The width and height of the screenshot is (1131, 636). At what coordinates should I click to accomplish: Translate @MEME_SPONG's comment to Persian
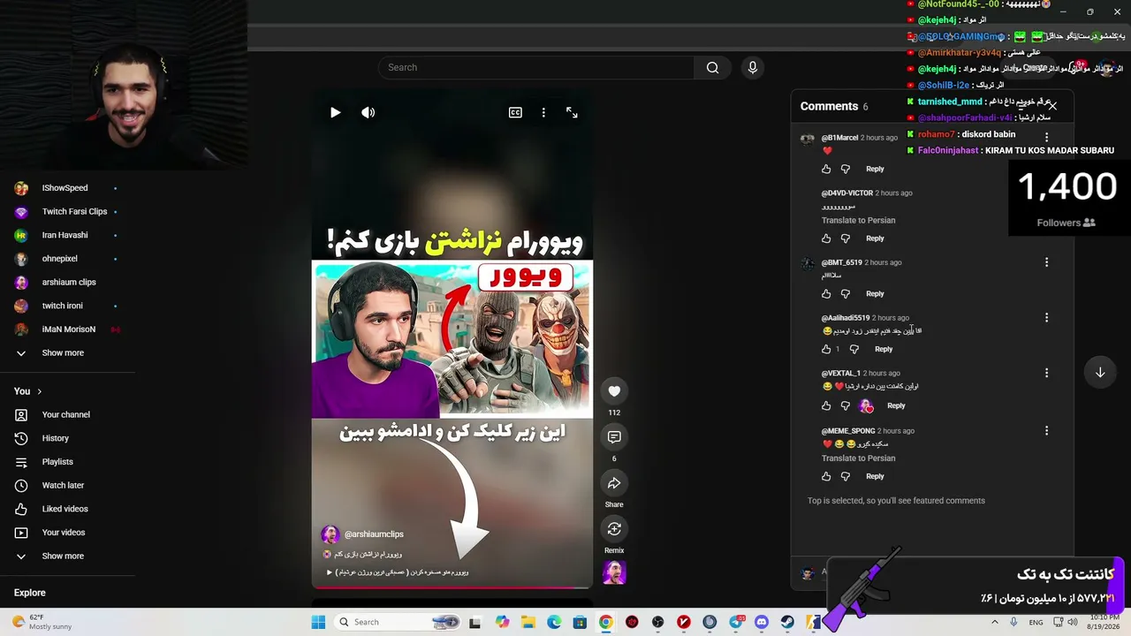(x=858, y=458)
